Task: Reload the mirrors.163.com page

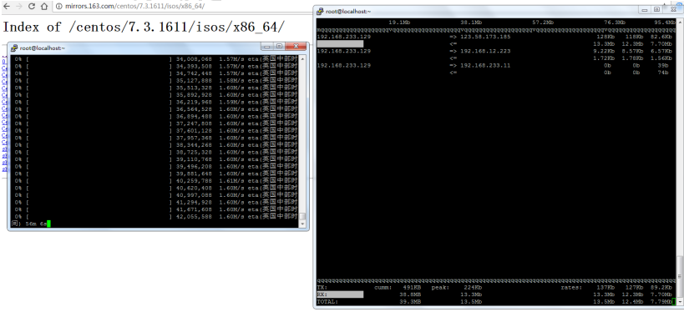Action: pos(32,7)
